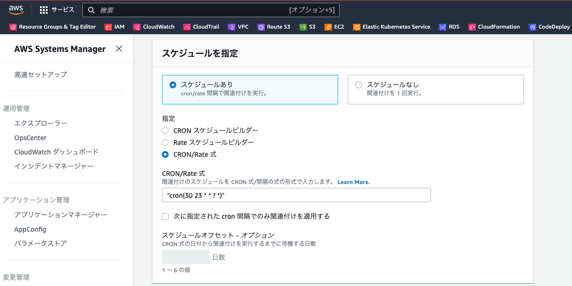Image resolution: width=572 pixels, height=286 pixels.
Task: Open パラメータストア in the sidebar
Action: (41, 244)
